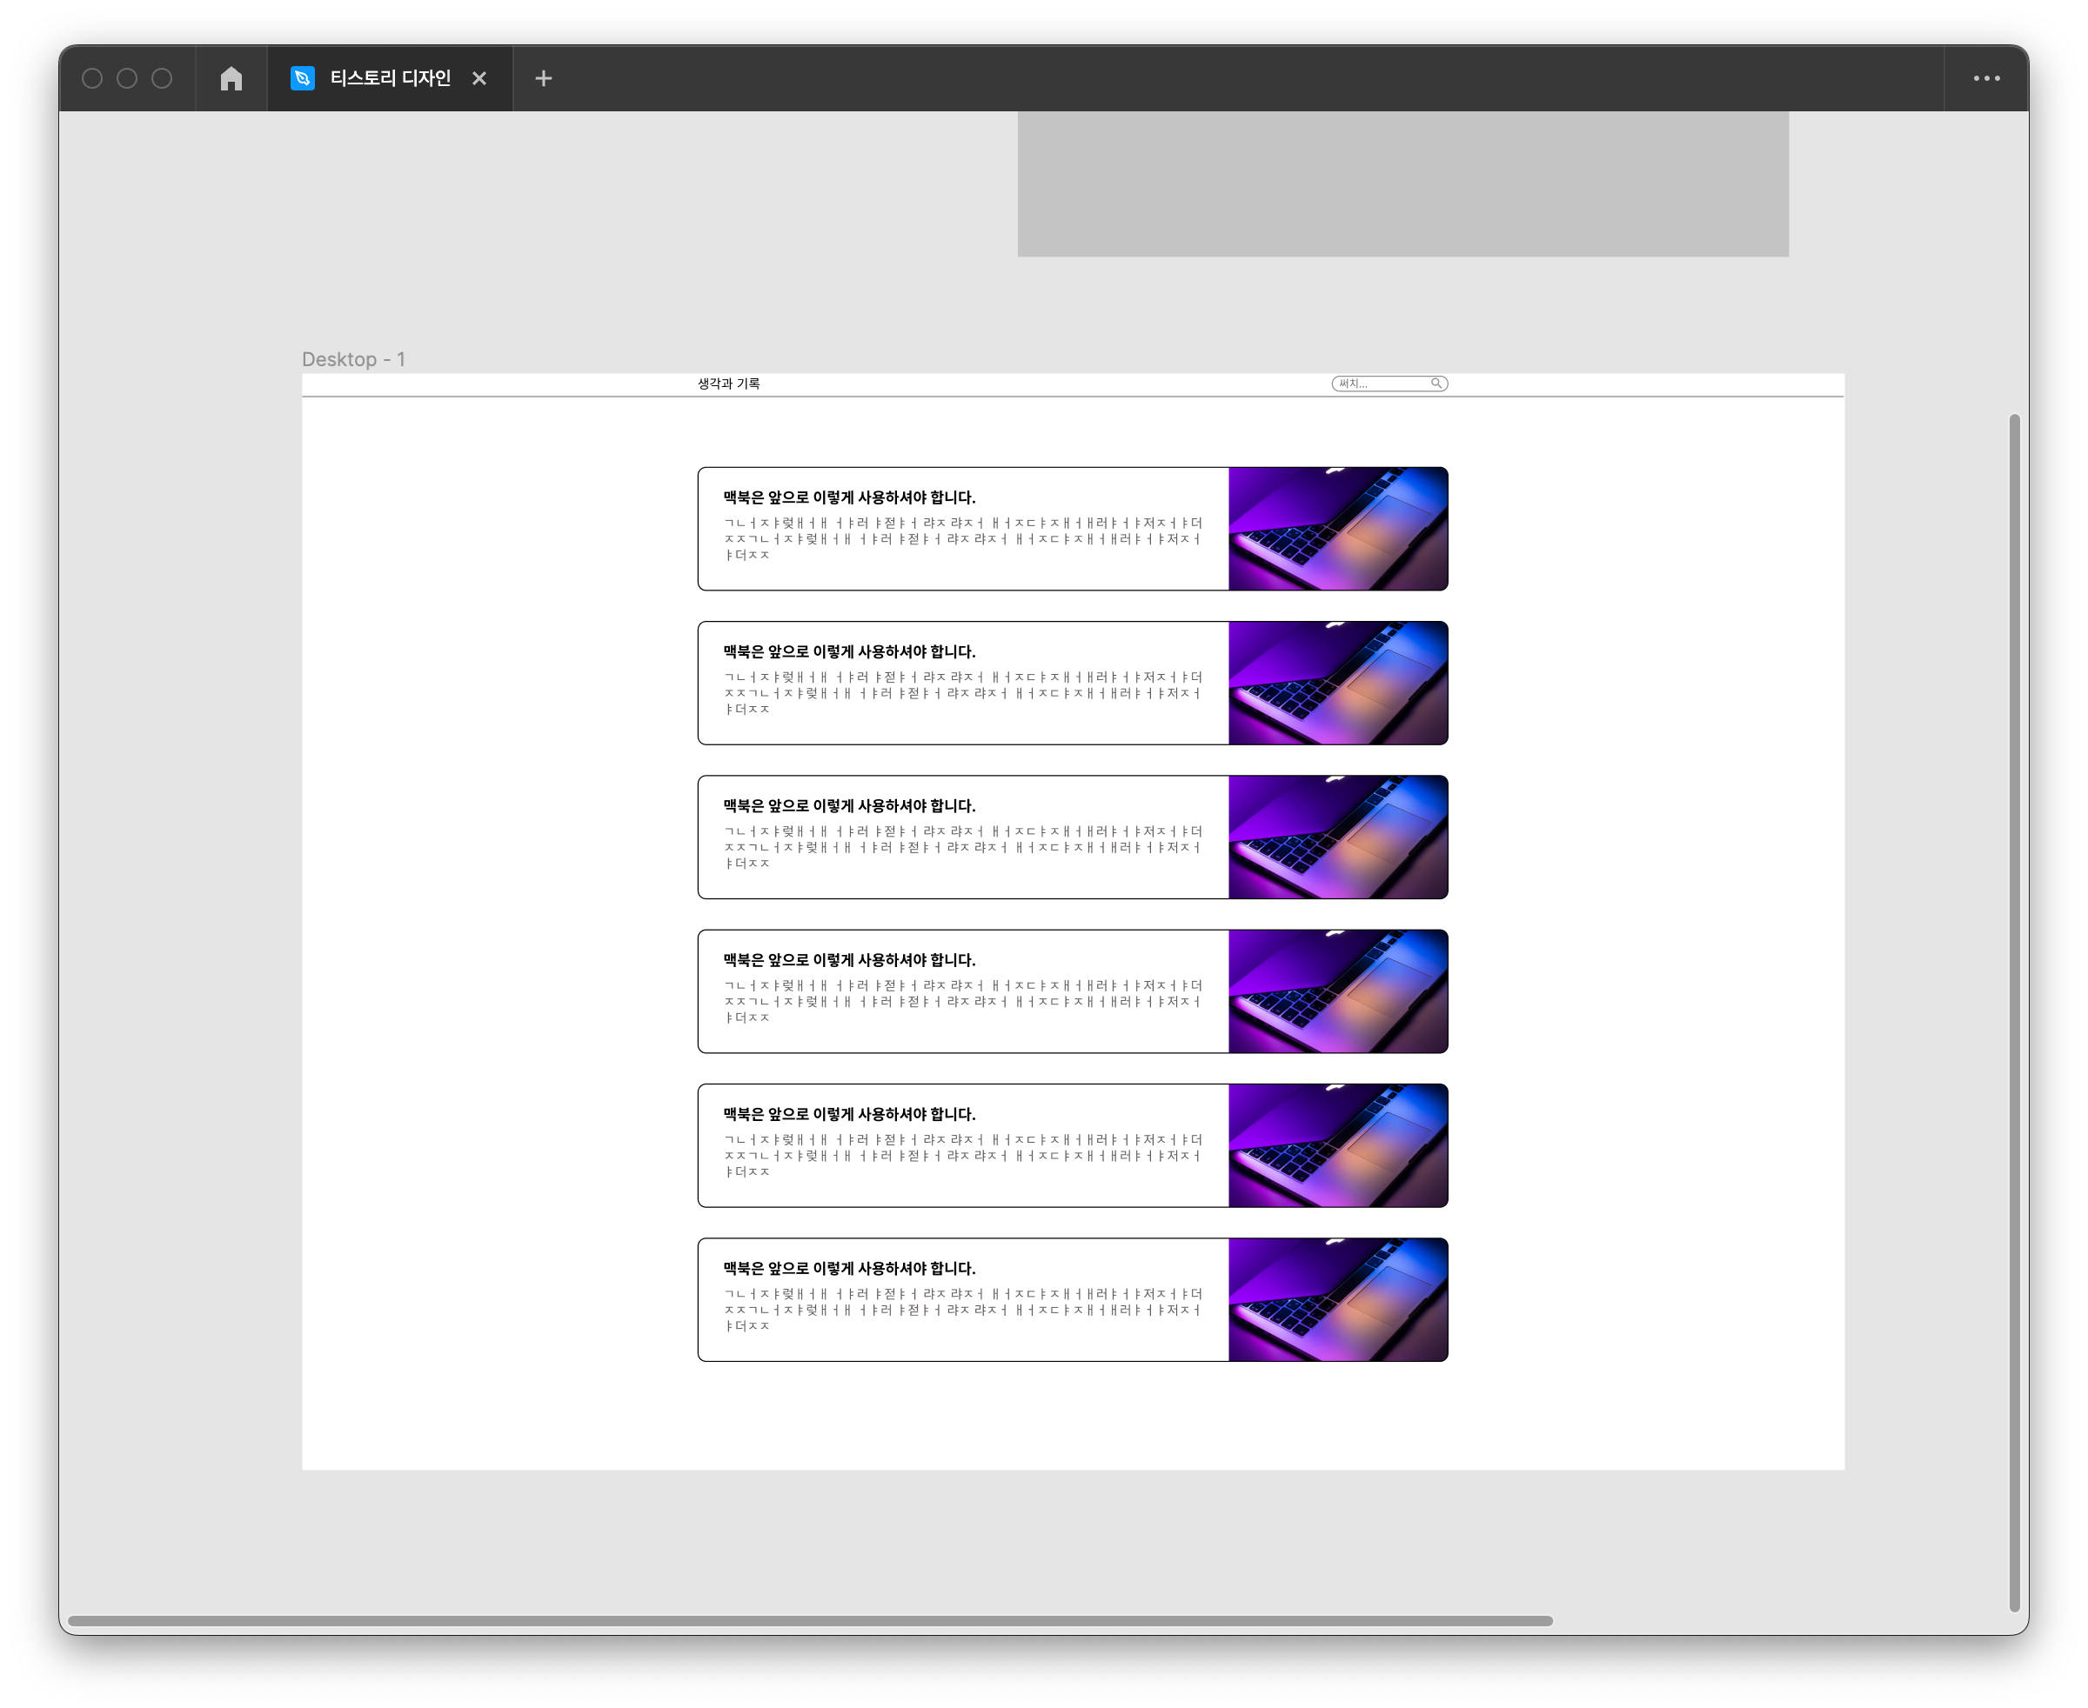
Task: Click the fifth card's headline text
Action: pos(848,1114)
